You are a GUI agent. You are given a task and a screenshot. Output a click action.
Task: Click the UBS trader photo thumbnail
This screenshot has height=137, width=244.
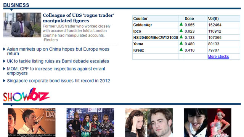(x=22, y=25)
